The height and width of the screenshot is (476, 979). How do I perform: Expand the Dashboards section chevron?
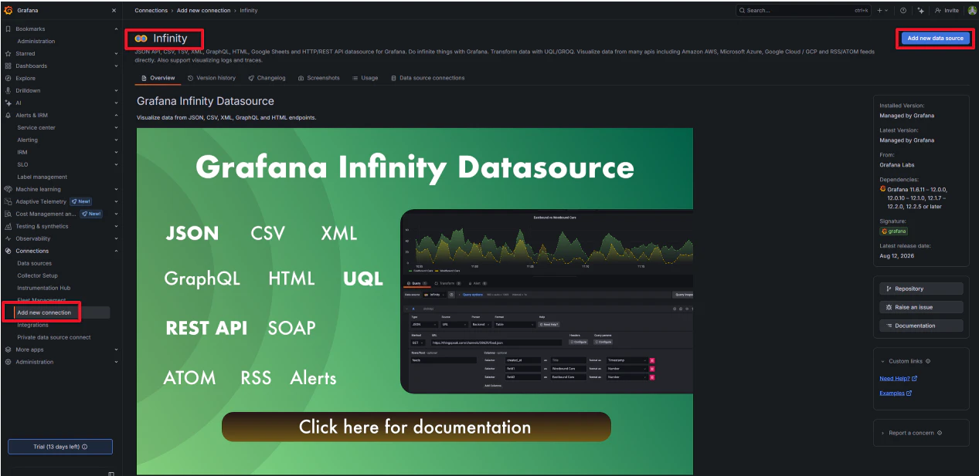click(117, 66)
